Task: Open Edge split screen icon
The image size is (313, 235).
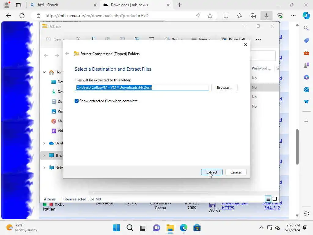Action: (226, 16)
